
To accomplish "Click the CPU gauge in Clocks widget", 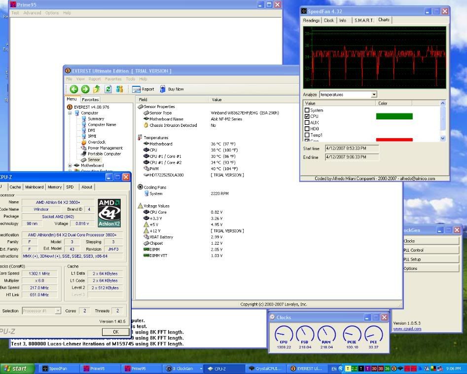I will pyautogui.click(x=284, y=335).
